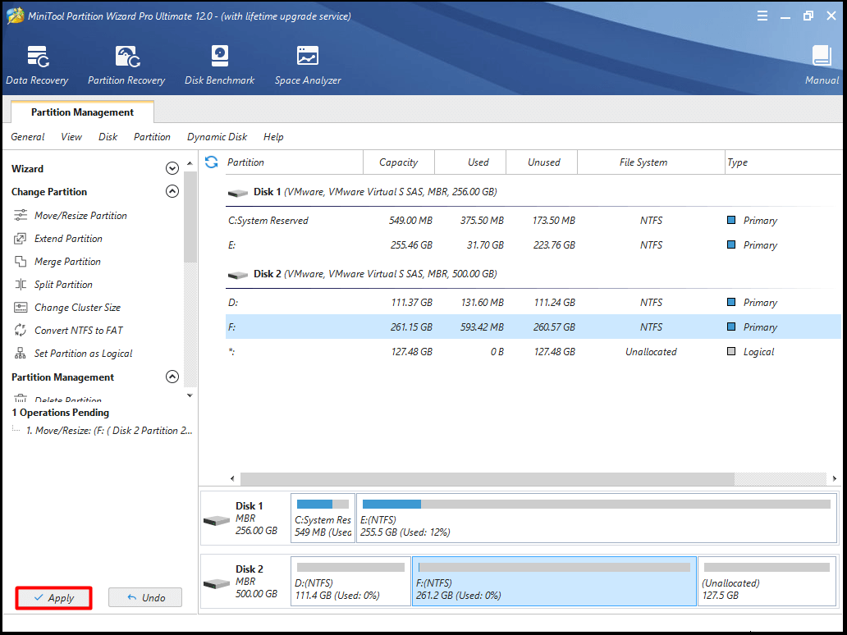Click the MiniTool app logo in the title bar
This screenshot has height=635, width=847.
point(15,16)
